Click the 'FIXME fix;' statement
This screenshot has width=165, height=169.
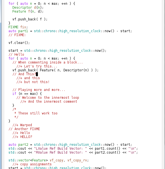pyautogui.click(x=18, y=27)
